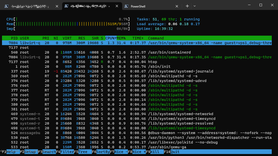Sort by the CPU% column header

111,38
